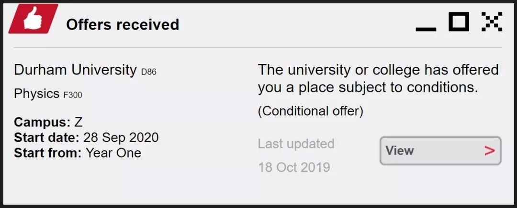Screen dimensions: 517x208
Task: Click the Start from Year One line
Action: 78,153
